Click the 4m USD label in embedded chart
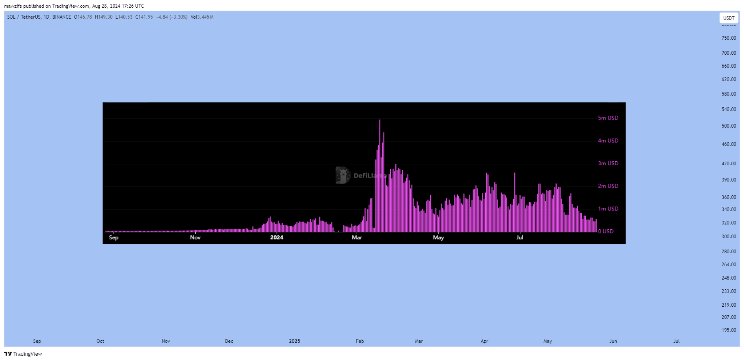744x361 pixels. [608, 141]
